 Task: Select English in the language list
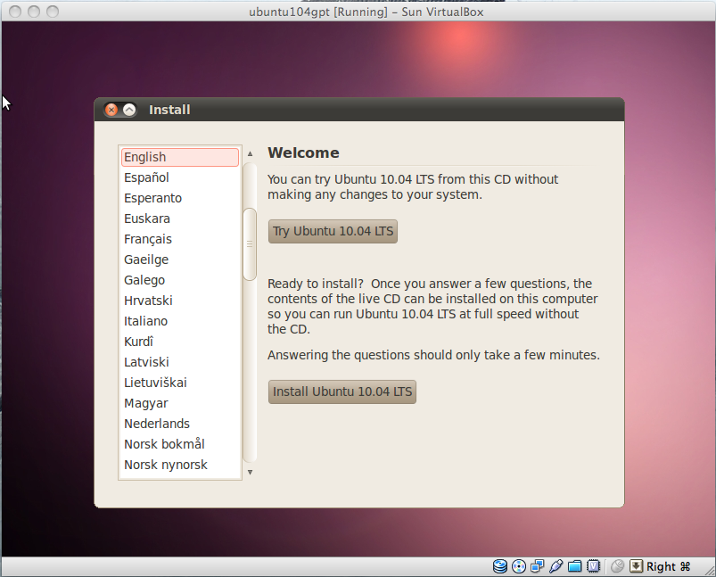(180, 157)
